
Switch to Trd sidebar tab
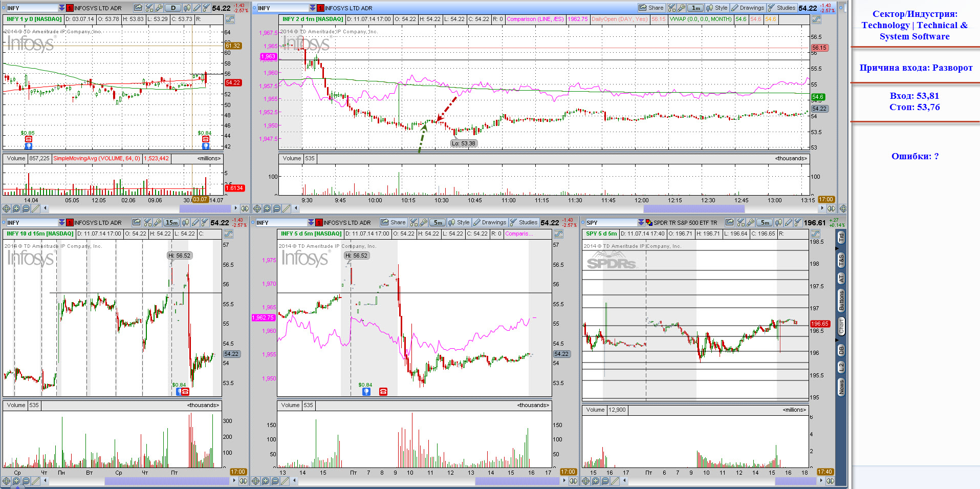[841, 238]
